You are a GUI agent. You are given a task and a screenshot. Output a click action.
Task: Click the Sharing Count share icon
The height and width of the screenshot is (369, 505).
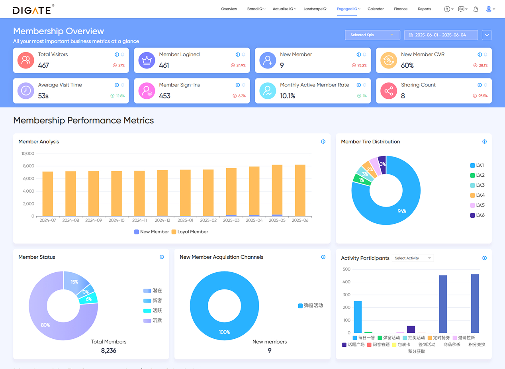pos(388,91)
